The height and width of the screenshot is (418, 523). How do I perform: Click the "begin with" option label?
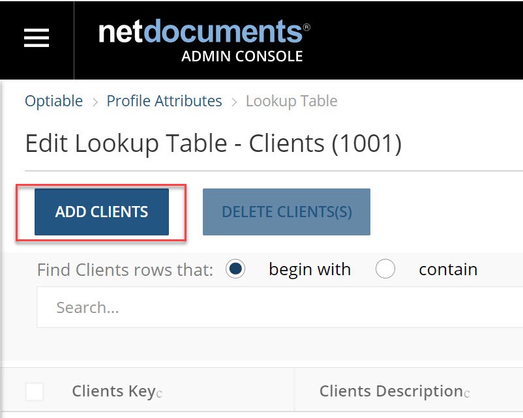click(310, 270)
